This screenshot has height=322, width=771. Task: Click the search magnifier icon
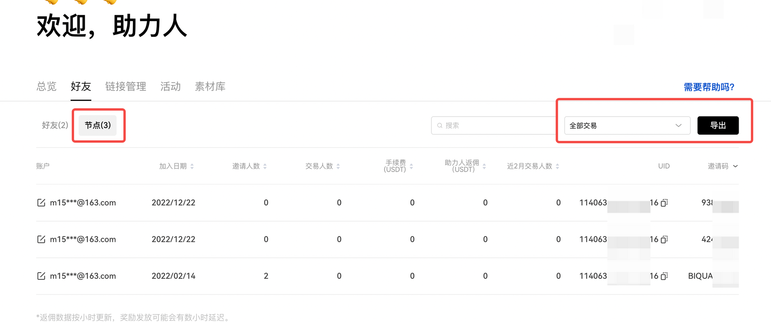pyautogui.click(x=439, y=125)
